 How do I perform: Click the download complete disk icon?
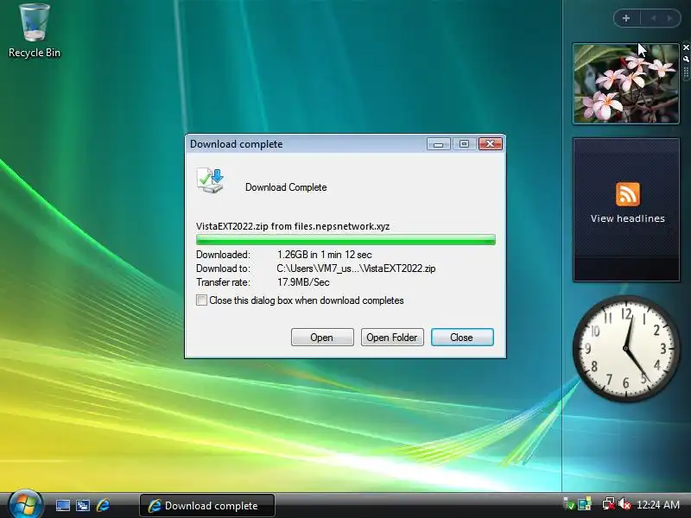pyautogui.click(x=210, y=180)
